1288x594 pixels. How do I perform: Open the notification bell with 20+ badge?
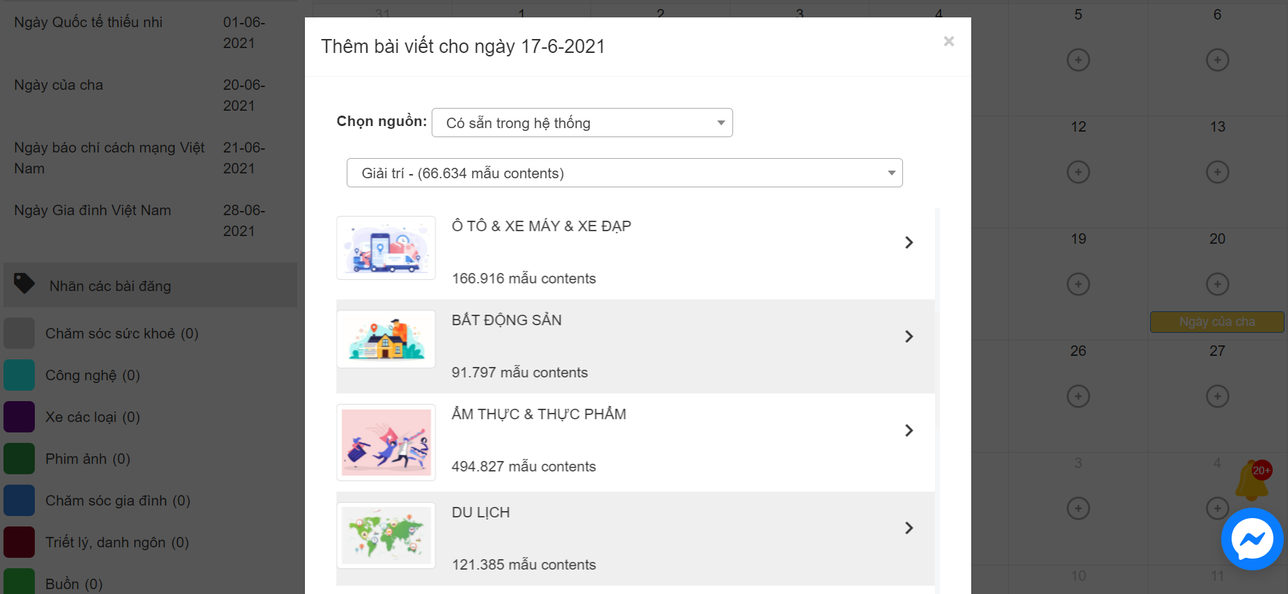(x=1252, y=480)
